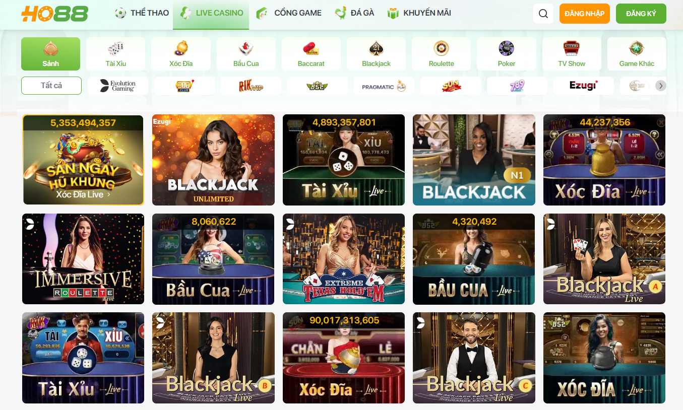
Task: Open the Extreme Texas Hold'em game thumbnail
Action: coord(344,259)
